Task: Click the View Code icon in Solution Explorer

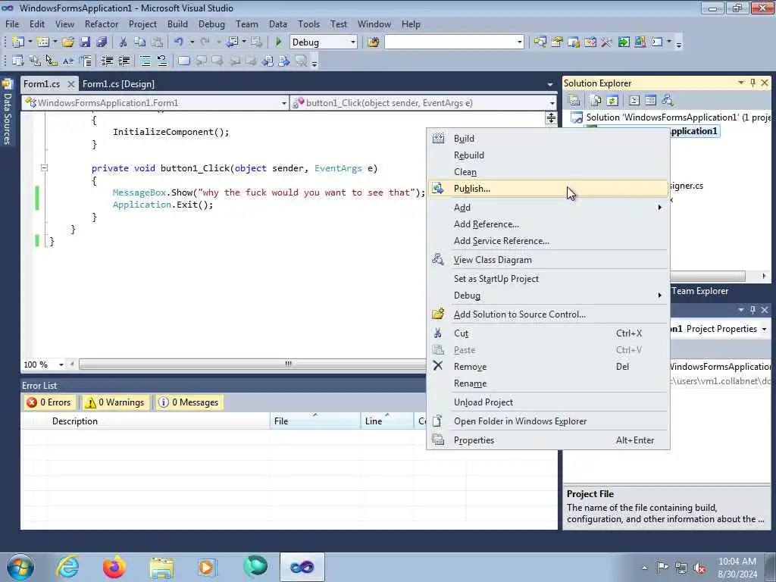Action: click(634, 101)
